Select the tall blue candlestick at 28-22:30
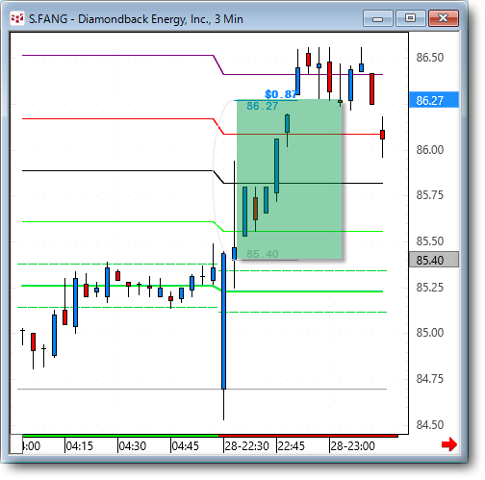 pos(223,321)
